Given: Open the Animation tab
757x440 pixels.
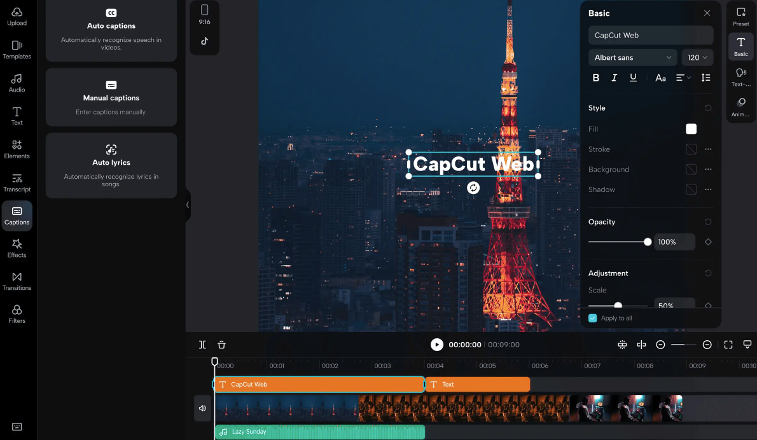Looking at the screenshot, I should click(x=740, y=106).
